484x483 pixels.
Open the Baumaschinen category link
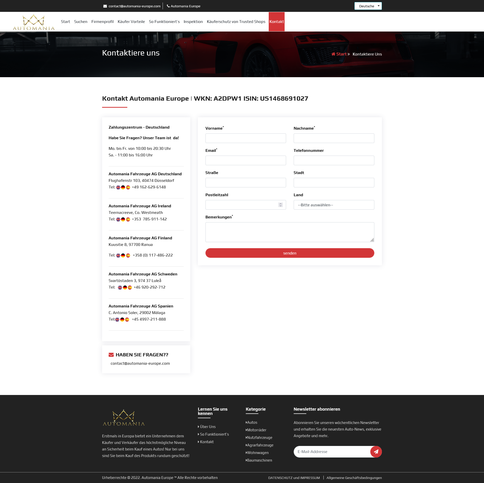coord(259,460)
